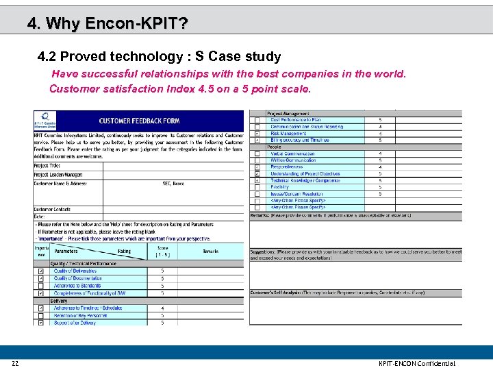Click the 'Have successful relationships' pink line
Viewport: 493px width, 370px height.
pos(229,74)
